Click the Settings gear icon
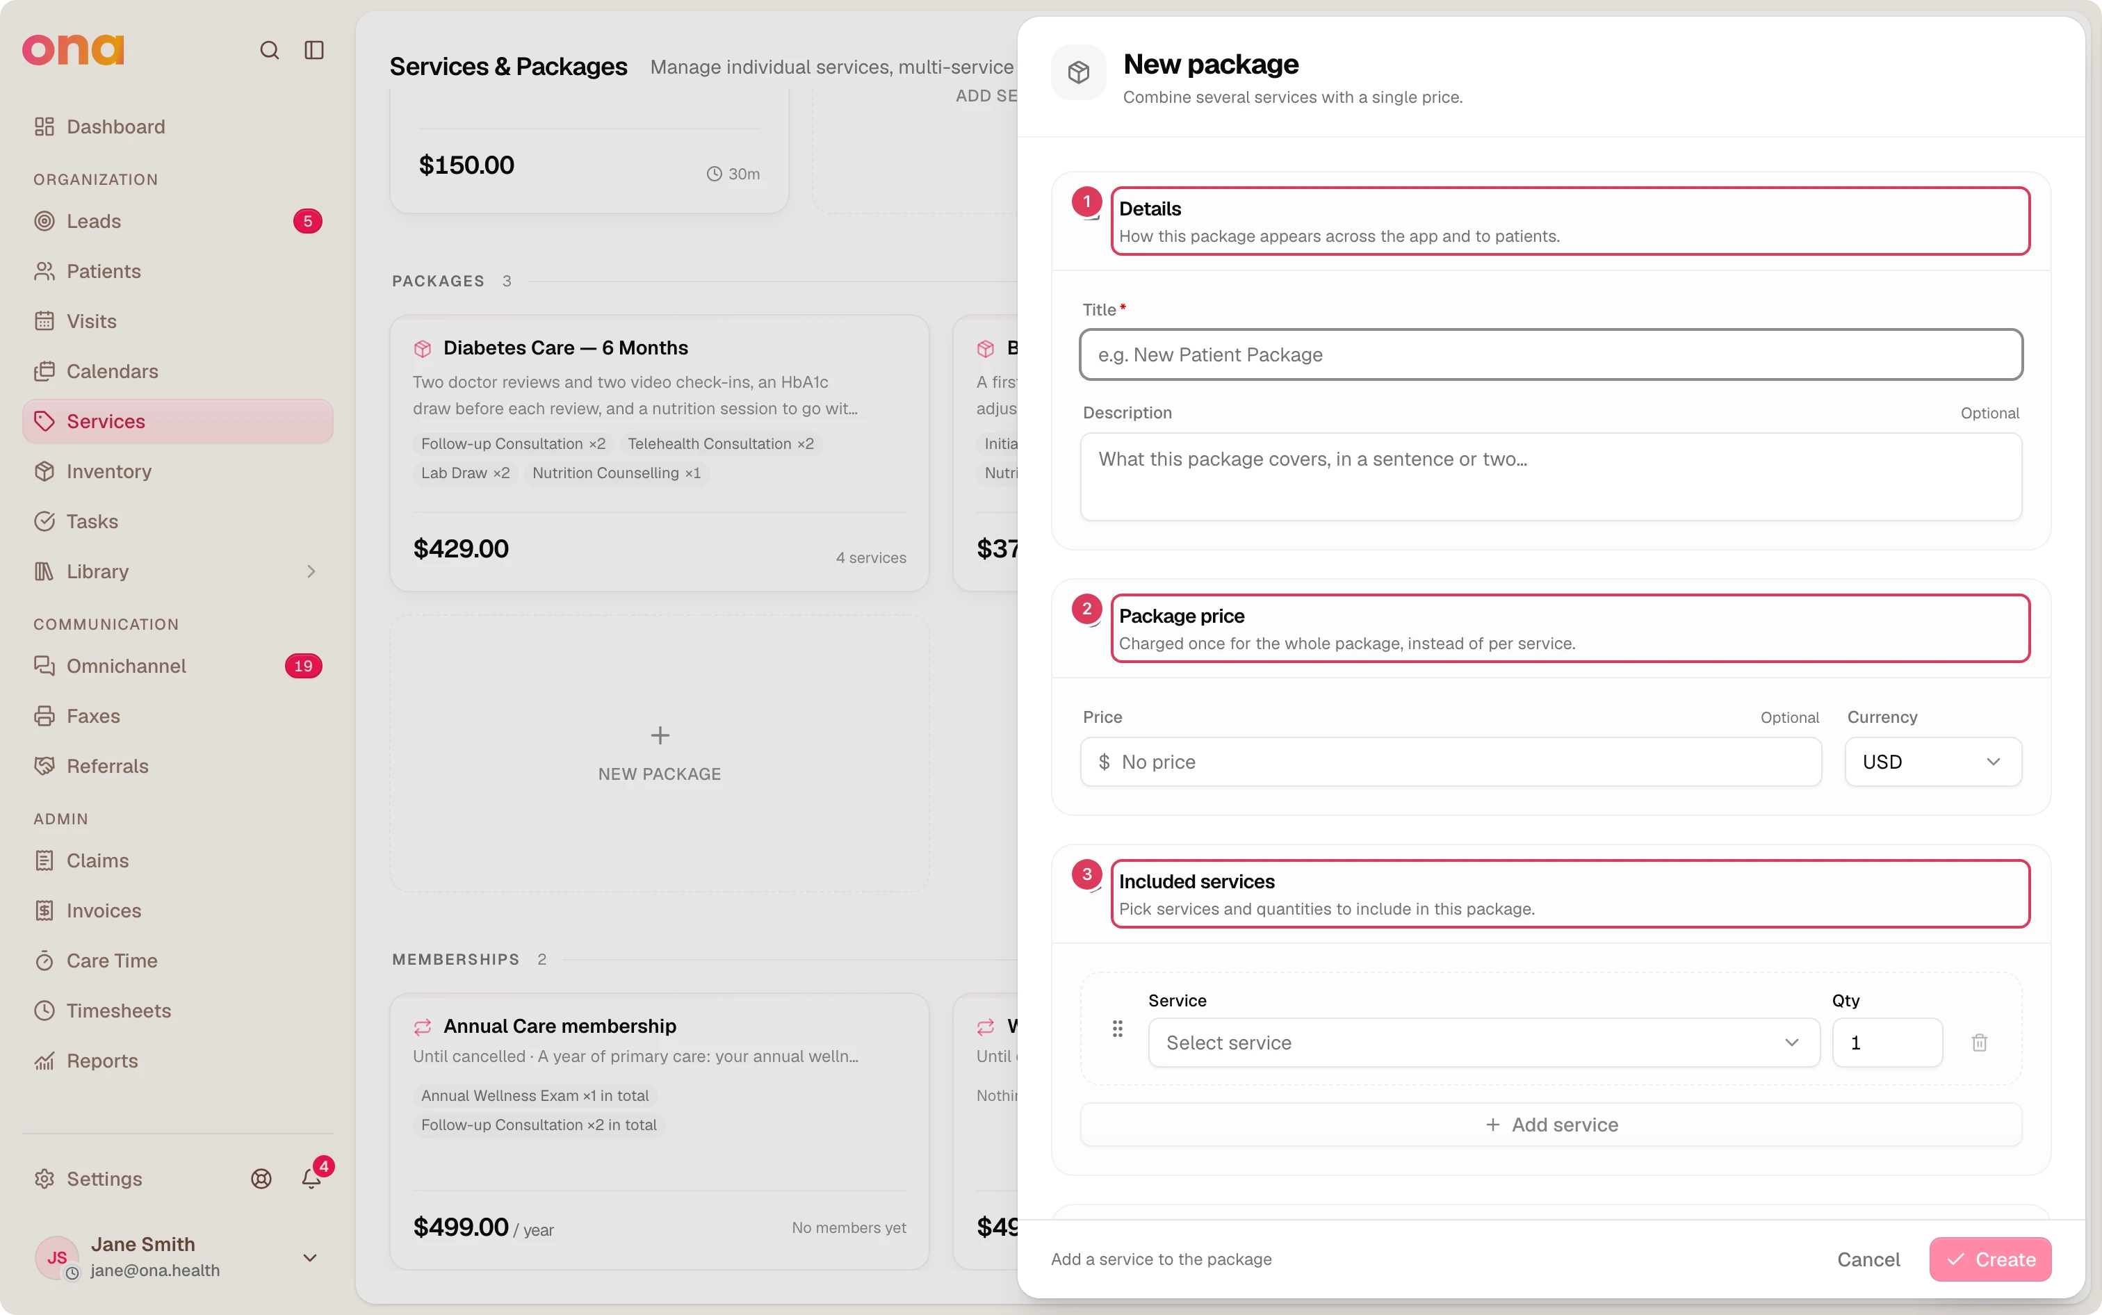2102x1315 pixels. click(44, 1179)
